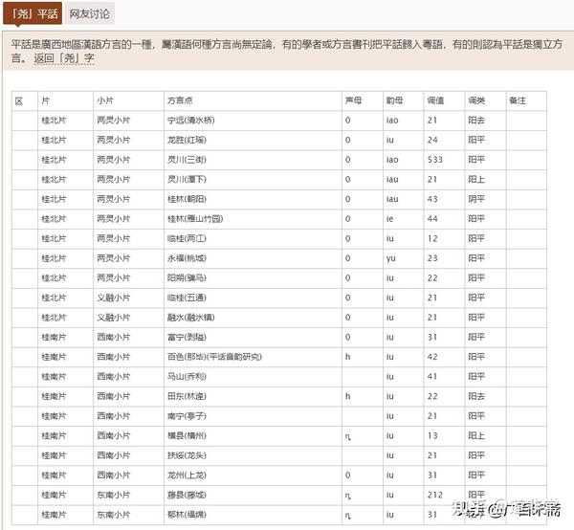Viewport: 574px width, 530px height.
Task: Select the 马山(乔利) dialect point cell
Action: [253, 377]
